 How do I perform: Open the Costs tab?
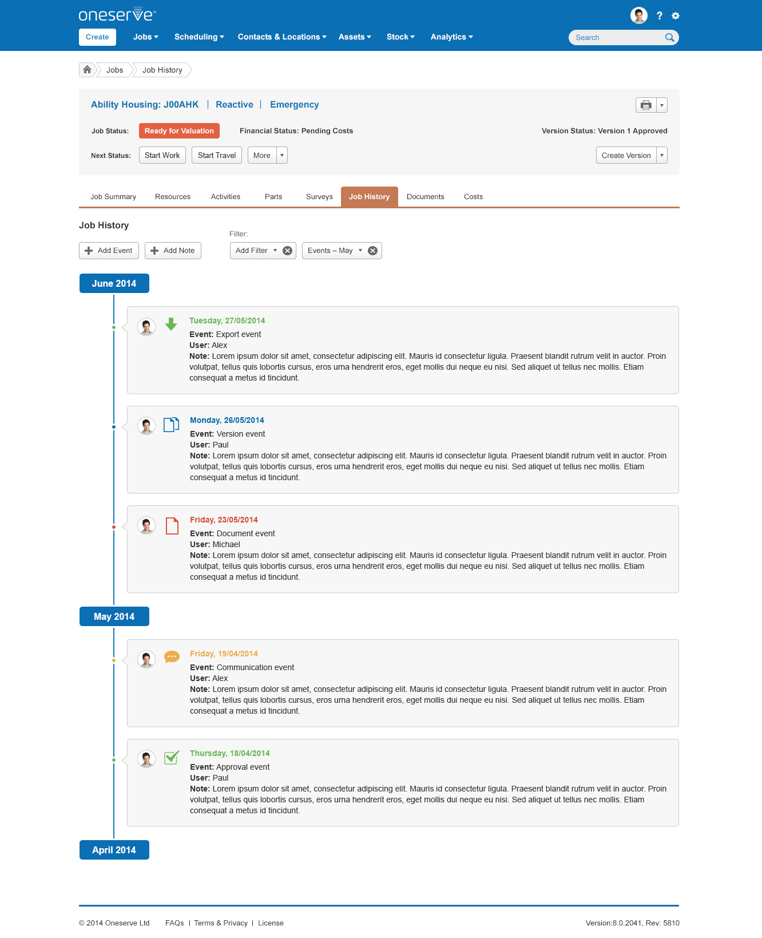coord(473,197)
